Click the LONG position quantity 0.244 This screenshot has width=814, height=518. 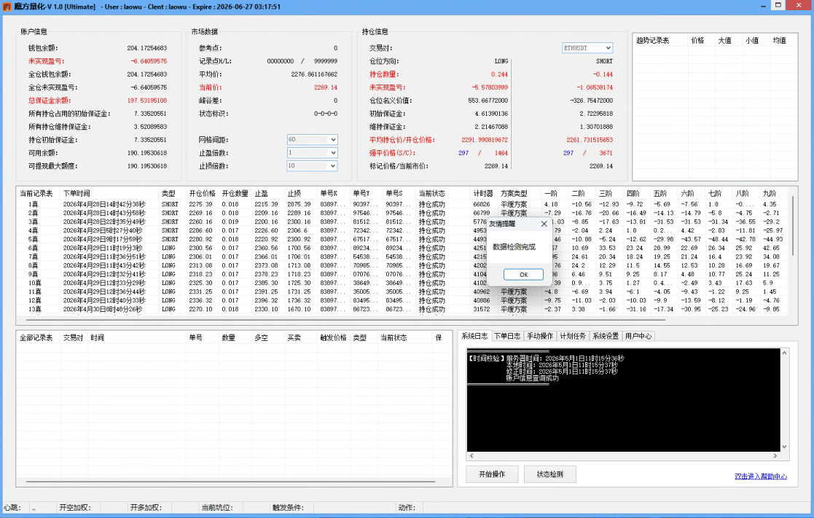tap(499, 74)
